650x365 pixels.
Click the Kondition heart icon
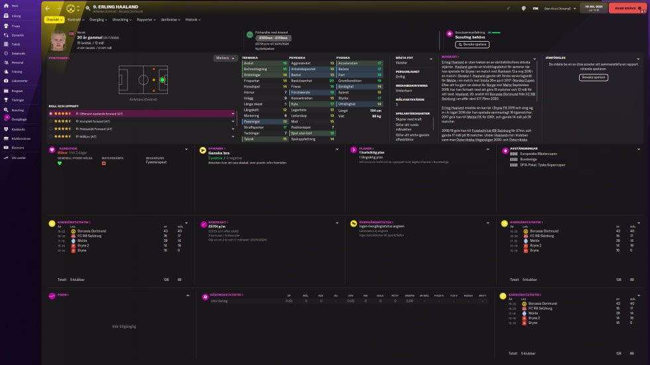52,150
